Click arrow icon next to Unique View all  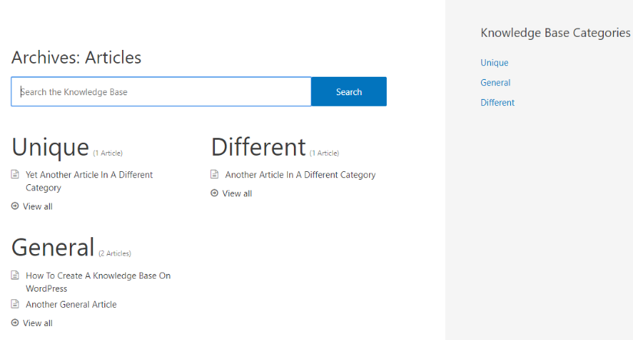click(x=15, y=206)
